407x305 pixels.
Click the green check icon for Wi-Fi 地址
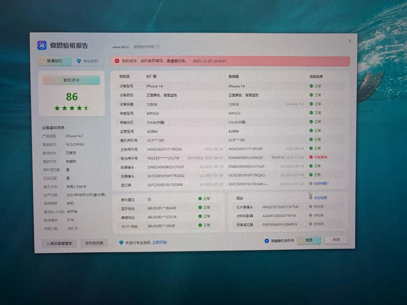click(x=200, y=225)
